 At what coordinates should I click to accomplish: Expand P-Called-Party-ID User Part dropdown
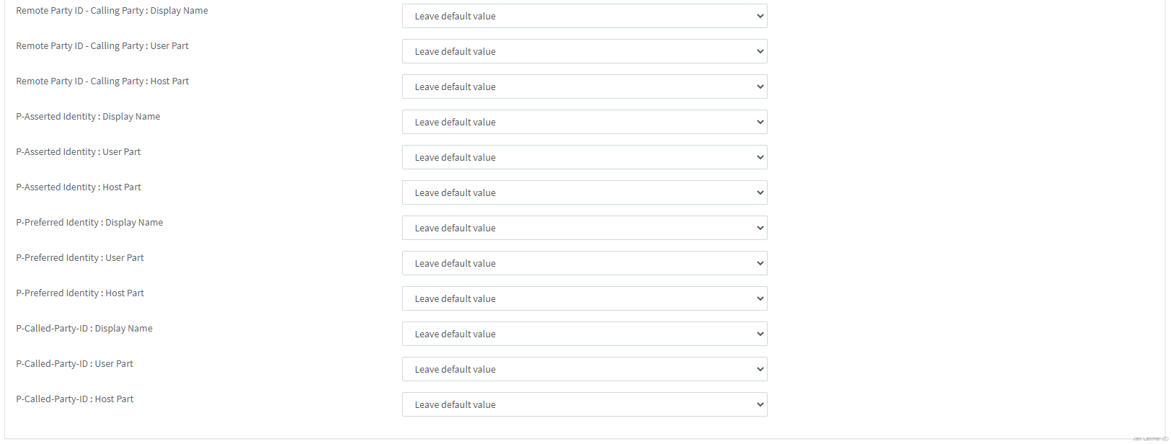coord(584,369)
